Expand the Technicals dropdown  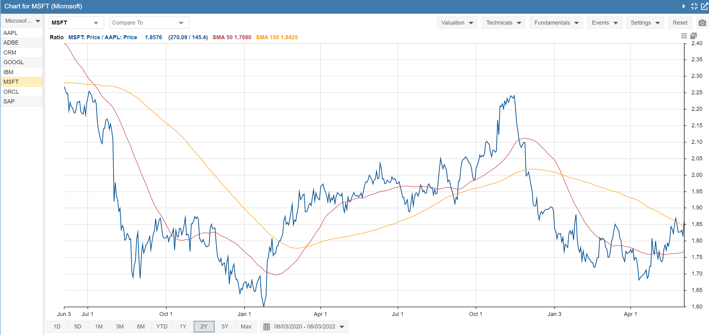(503, 23)
